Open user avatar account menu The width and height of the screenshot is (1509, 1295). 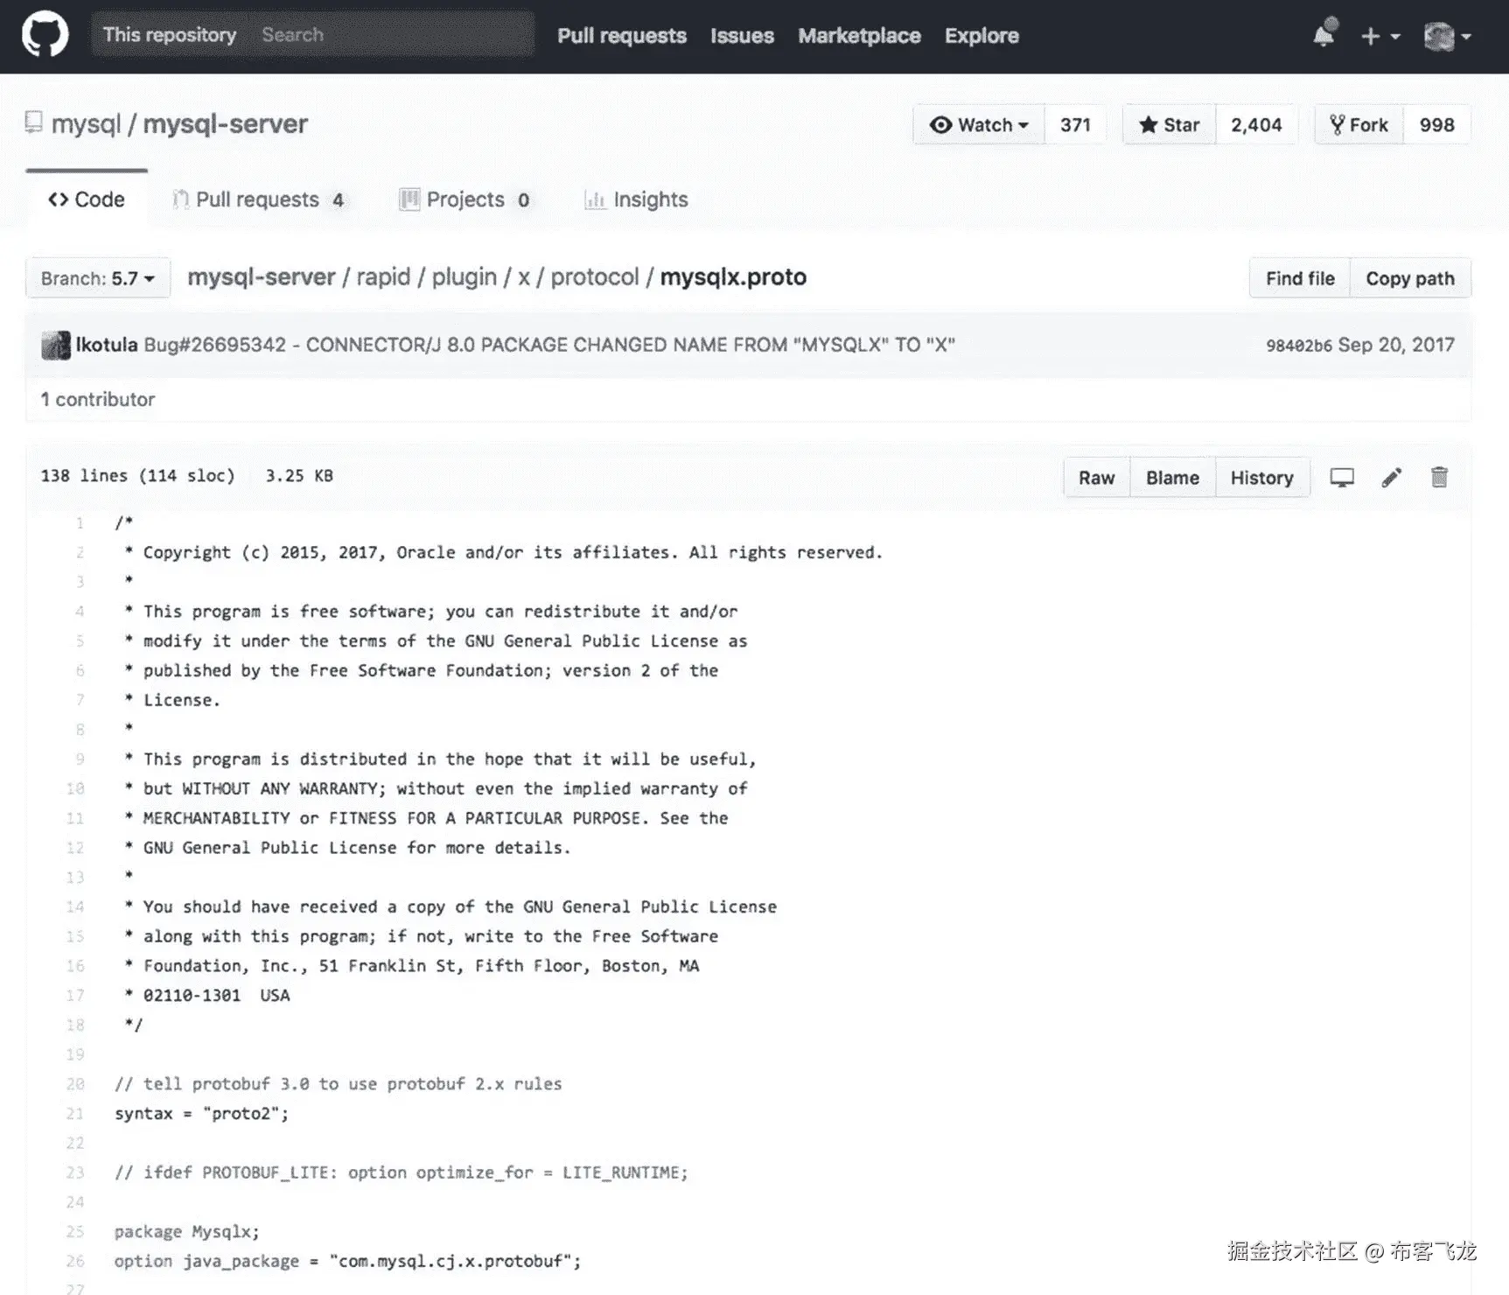[1447, 36]
